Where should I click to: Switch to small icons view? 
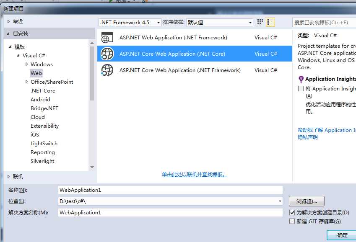pyautogui.click(x=260, y=22)
